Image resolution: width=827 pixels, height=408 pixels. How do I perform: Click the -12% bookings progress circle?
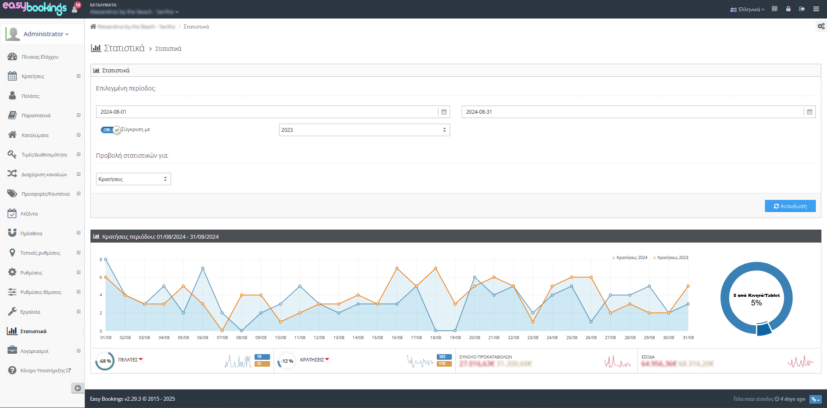point(286,361)
